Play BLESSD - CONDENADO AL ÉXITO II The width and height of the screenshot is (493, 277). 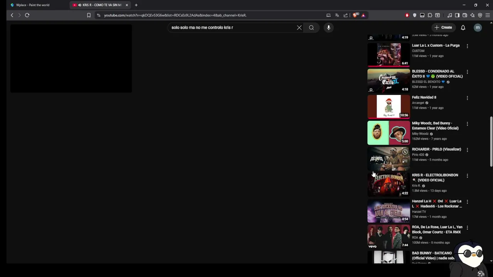437,74
